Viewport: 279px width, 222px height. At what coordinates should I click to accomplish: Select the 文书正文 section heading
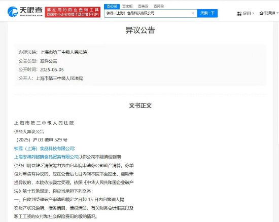click(x=140, y=105)
